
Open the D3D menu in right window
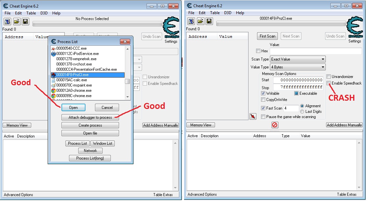point(228,13)
